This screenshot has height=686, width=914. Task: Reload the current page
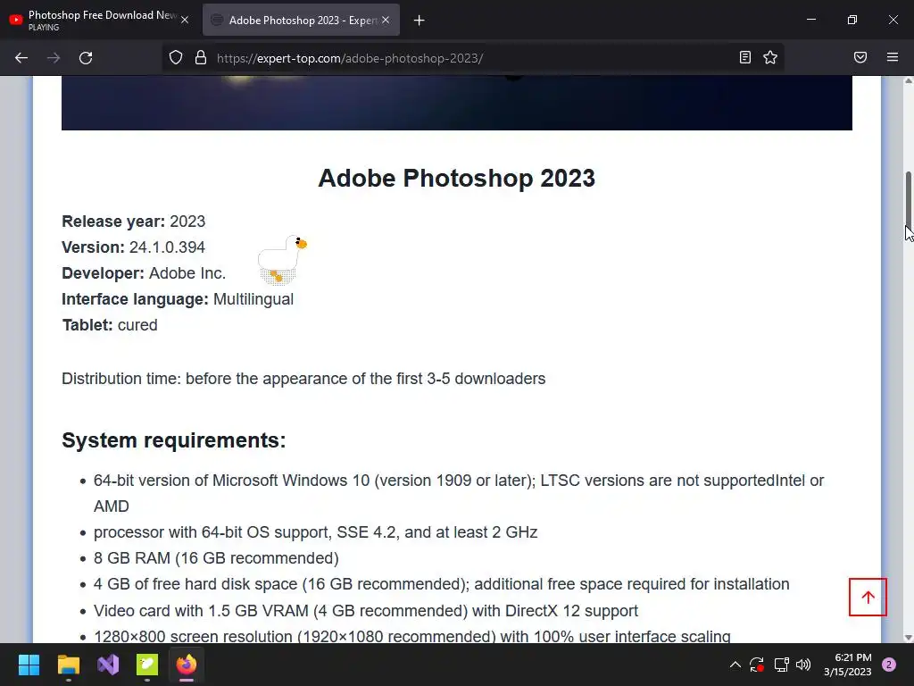point(86,58)
